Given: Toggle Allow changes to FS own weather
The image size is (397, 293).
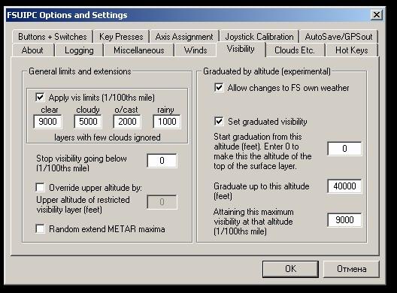Looking at the screenshot, I should (219, 88).
